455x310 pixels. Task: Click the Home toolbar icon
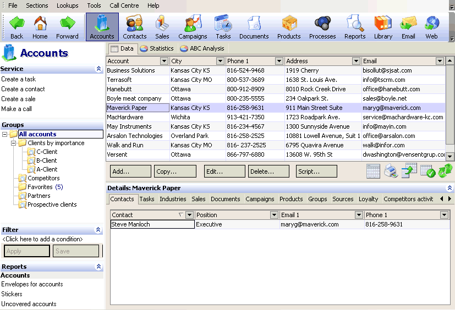[40, 27]
